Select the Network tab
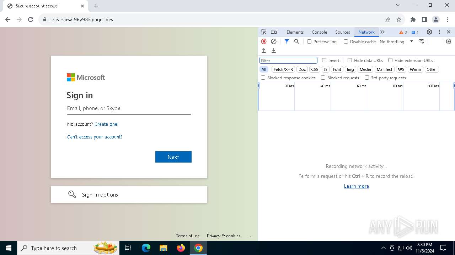Screen dimensions: 455x255 [366, 32]
